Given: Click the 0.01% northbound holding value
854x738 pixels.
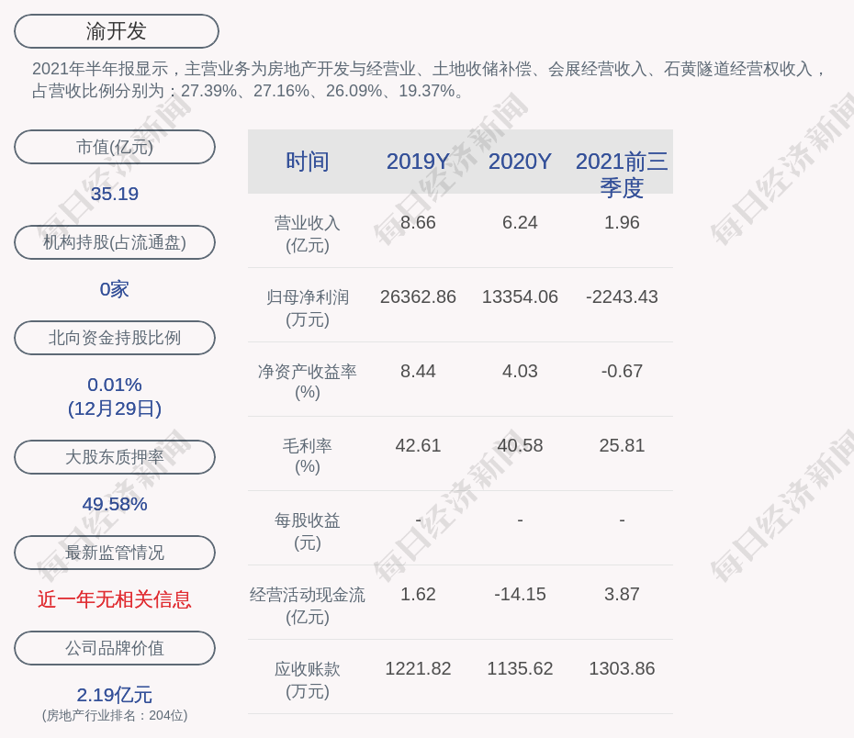Looking at the screenshot, I should click(x=115, y=385).
